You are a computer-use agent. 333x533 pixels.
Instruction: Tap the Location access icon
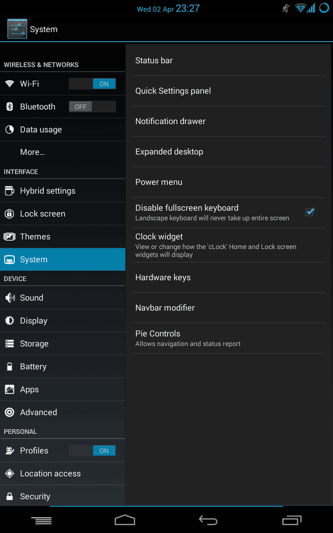[9, 473]
